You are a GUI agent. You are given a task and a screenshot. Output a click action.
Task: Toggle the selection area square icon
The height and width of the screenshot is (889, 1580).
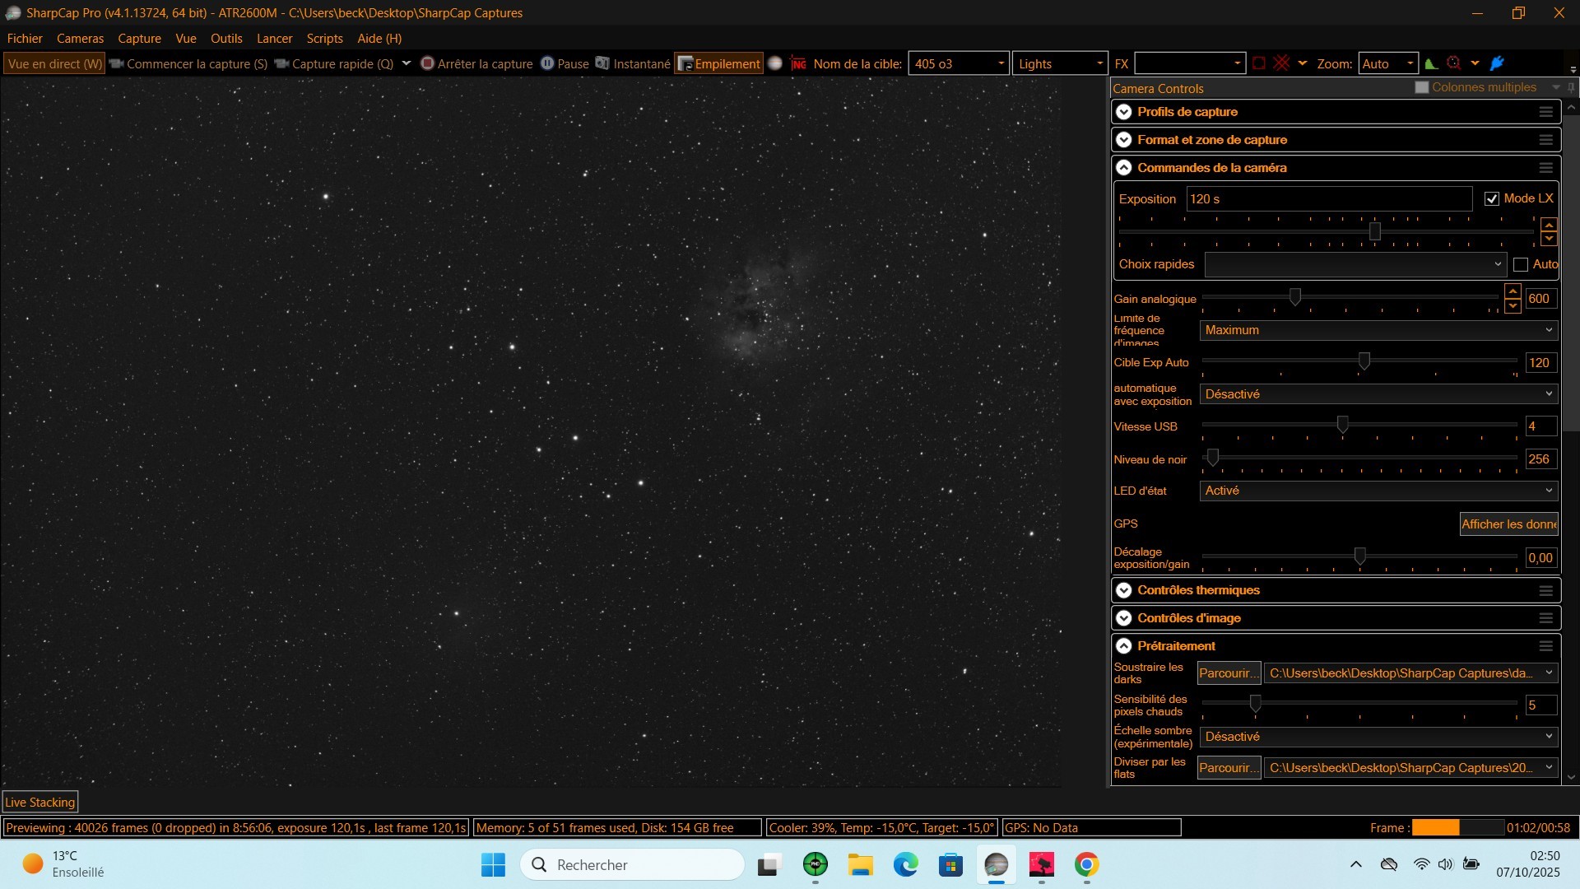[1258, 63]
